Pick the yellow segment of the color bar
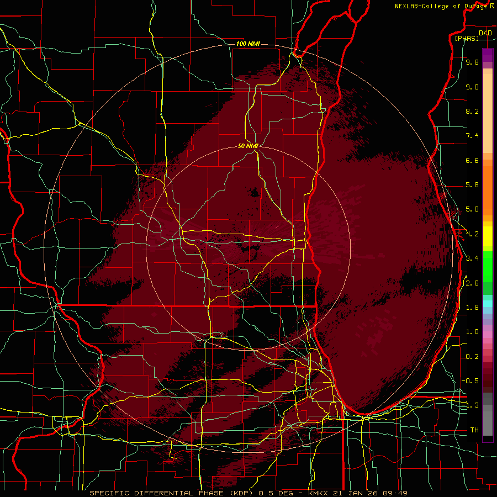This screenshot has width=497, height=497. (x=488, y=236)
